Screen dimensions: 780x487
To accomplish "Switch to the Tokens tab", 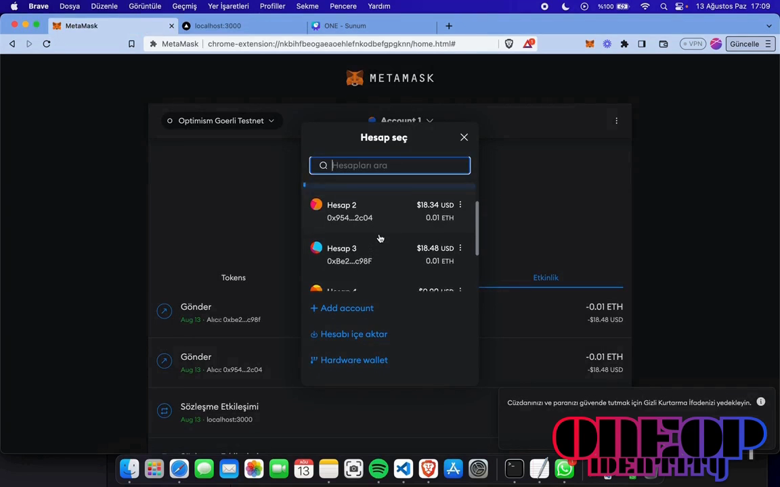I will 234,278.
